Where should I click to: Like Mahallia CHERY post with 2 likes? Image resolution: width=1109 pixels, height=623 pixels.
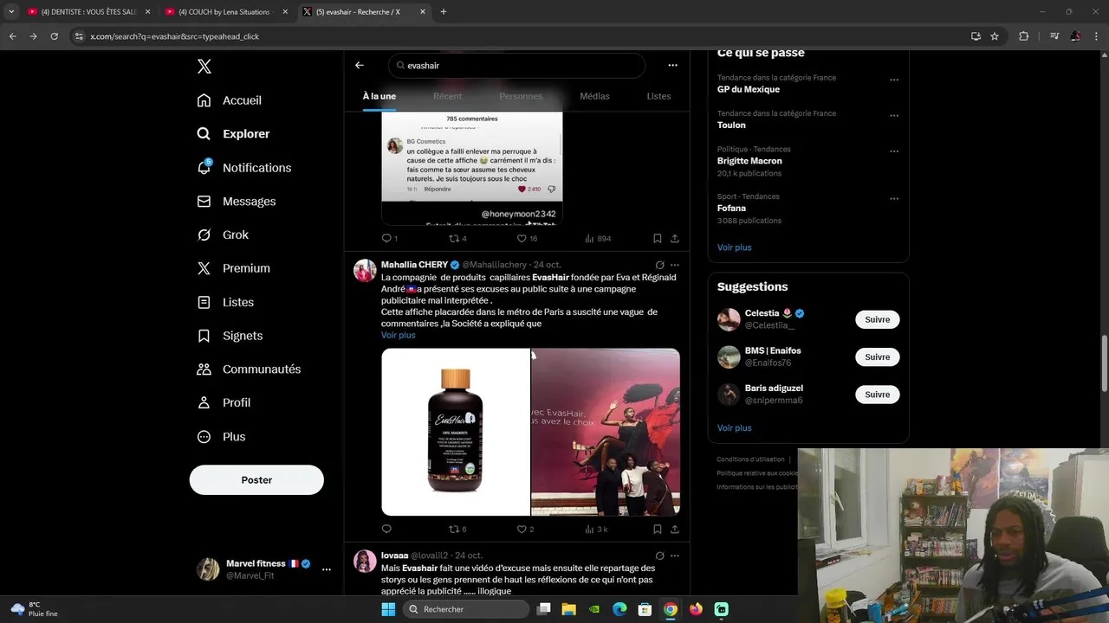523,529
